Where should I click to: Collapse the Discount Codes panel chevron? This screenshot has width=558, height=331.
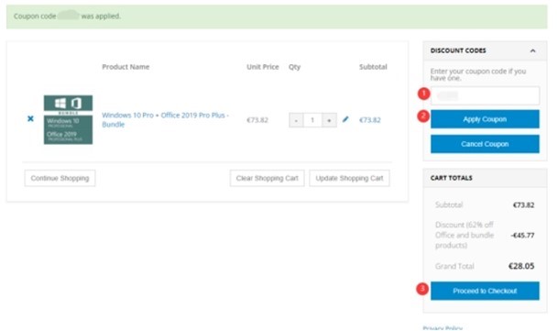click(532, 50)
